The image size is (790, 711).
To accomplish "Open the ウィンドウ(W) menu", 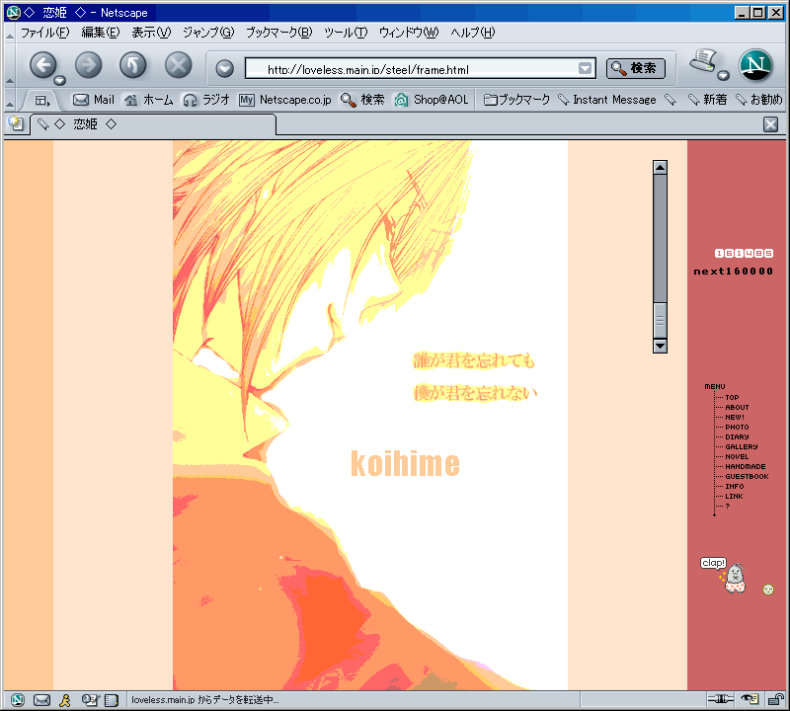I will click(409, 33).
